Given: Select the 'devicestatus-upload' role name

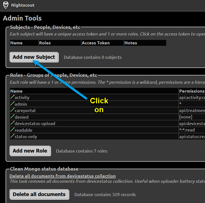Looking at the screenshot, I should tap(35, 124).
